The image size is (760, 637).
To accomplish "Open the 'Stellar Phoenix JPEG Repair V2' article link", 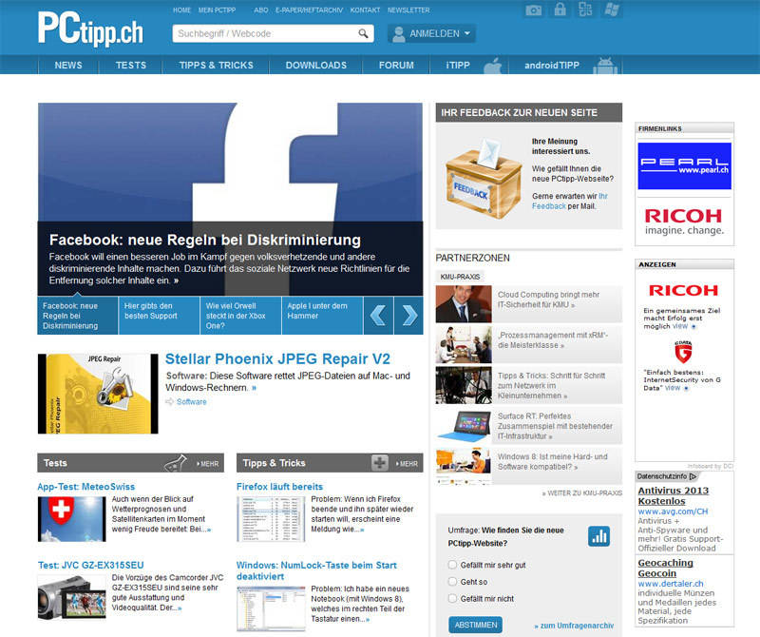I will pos(277,359).
